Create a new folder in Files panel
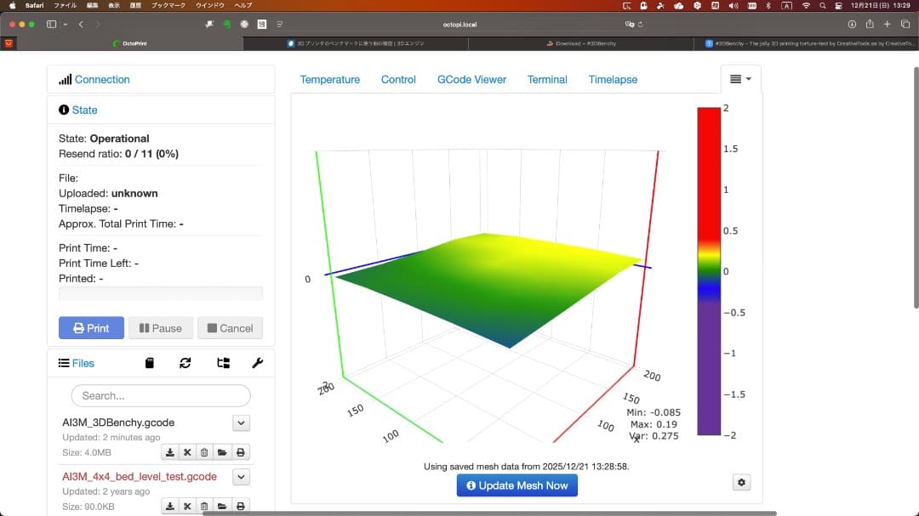 click(x=224, y=363)
